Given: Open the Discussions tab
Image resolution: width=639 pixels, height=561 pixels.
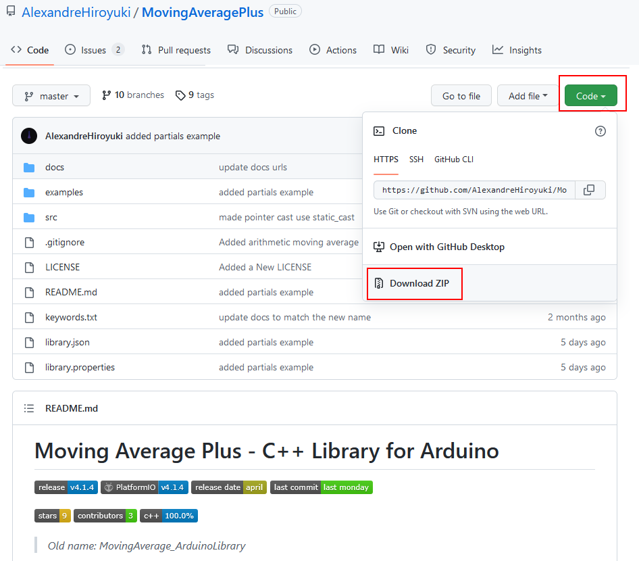Looking at the screenshot, I should 260,50.
